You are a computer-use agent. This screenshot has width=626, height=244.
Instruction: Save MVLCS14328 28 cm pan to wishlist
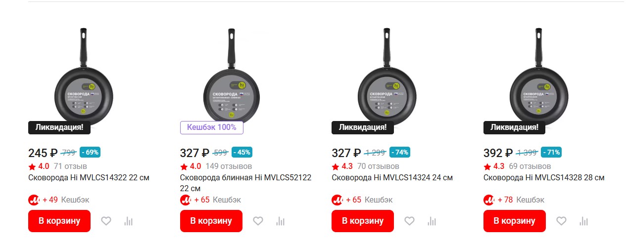click(x=561, y=221)
